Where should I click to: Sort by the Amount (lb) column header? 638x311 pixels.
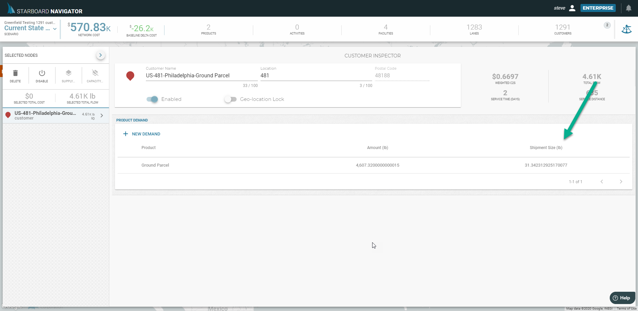(x=377, y=148)
